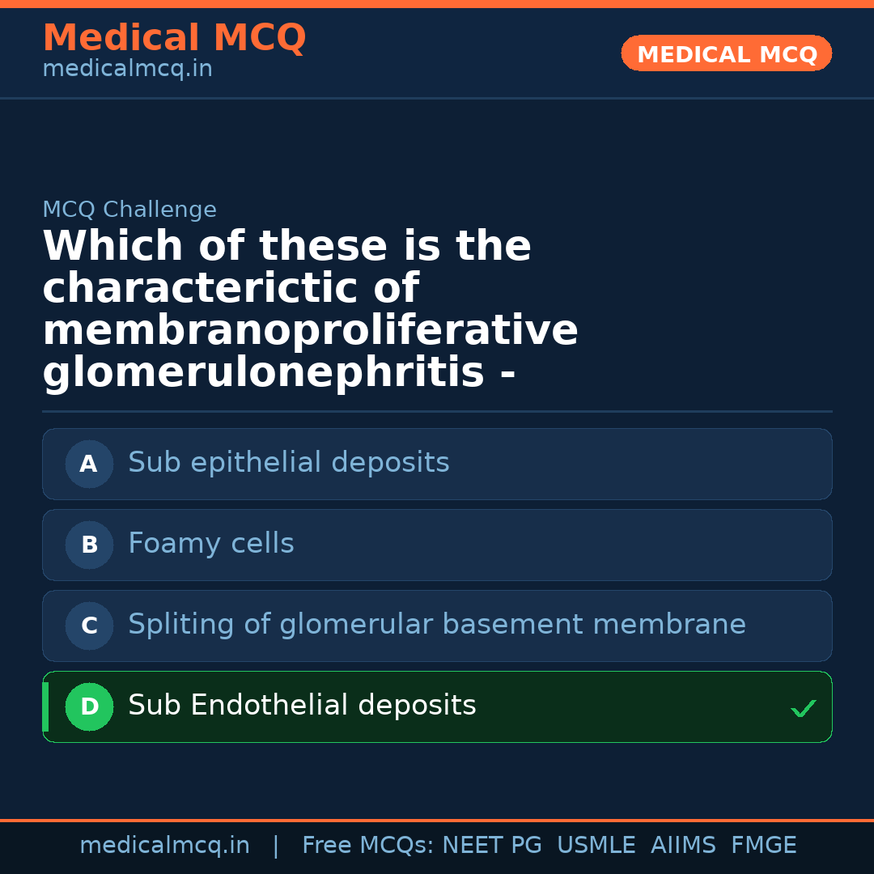The image size is (874, 874).
Task: Click the MCQ Challenge label
Action: click(129, 209)
